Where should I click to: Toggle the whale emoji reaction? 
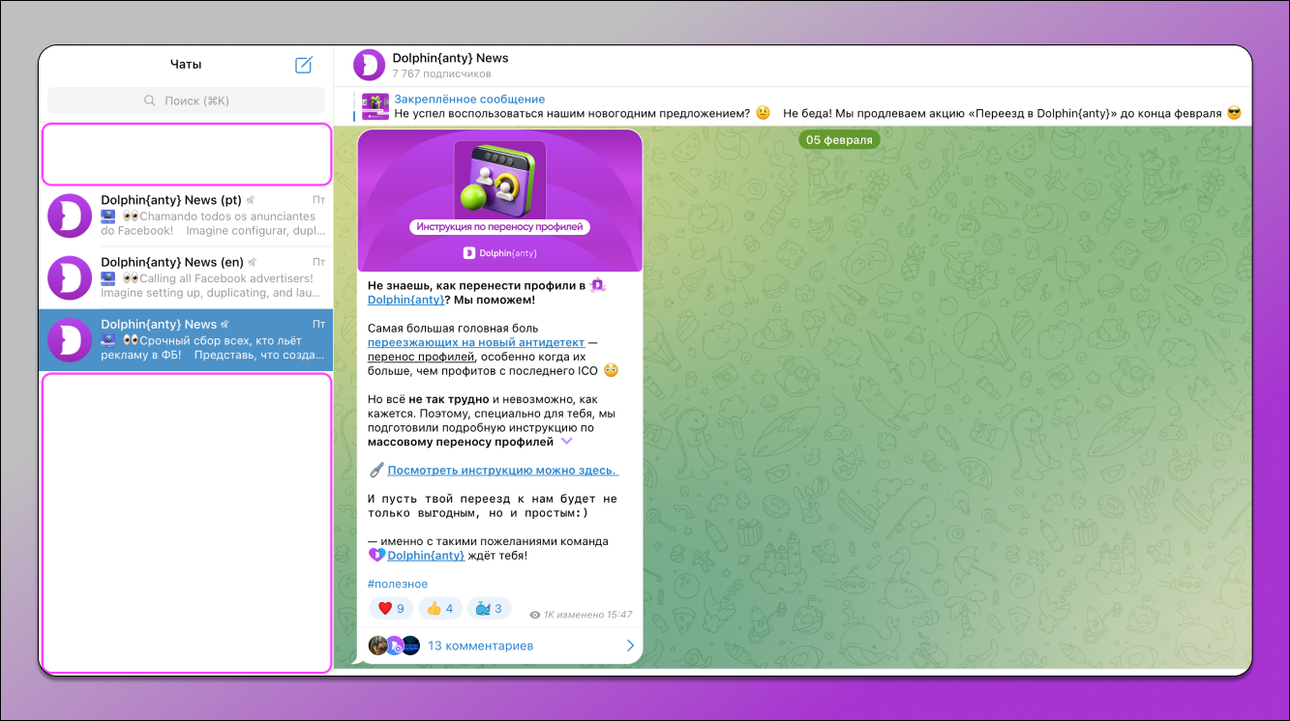point(489,608)
